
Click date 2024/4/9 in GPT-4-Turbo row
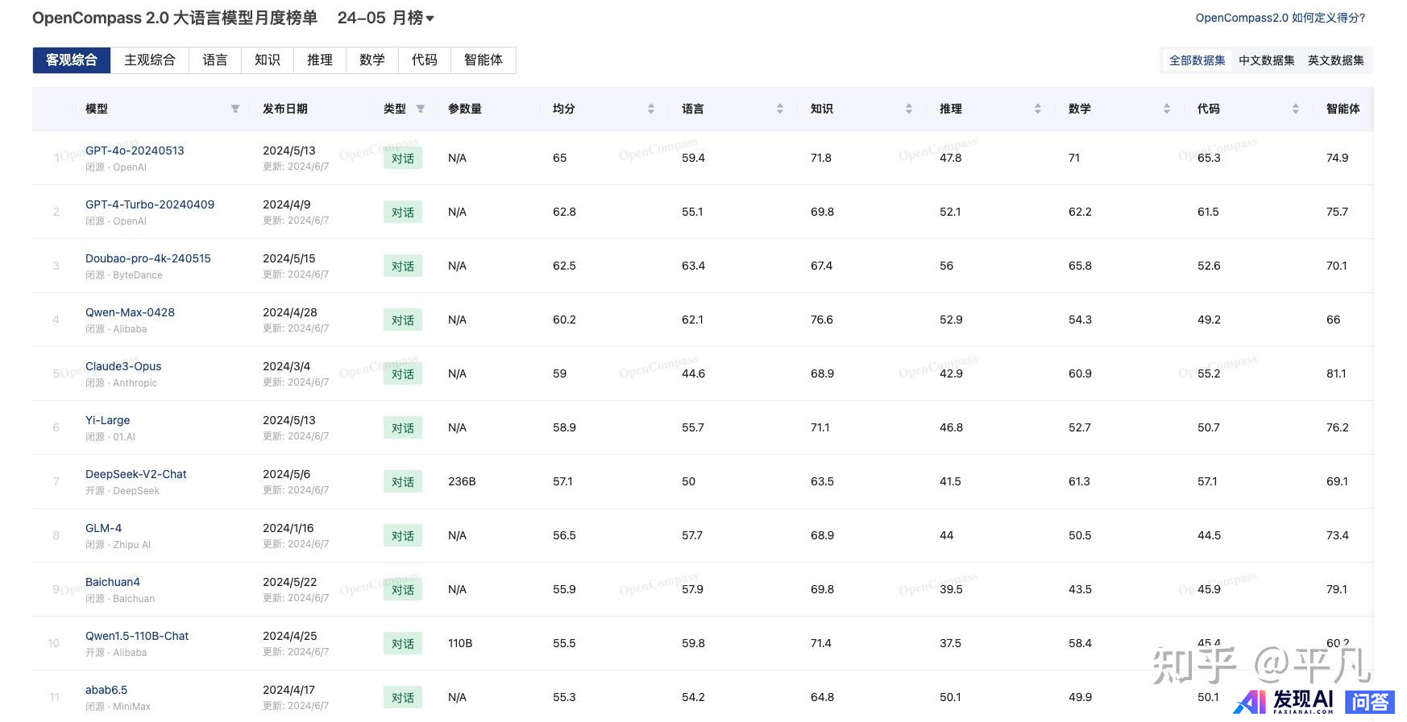(x=286, y=204)
